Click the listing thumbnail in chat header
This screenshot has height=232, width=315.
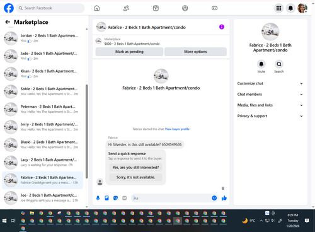click(x=101, y=27)
